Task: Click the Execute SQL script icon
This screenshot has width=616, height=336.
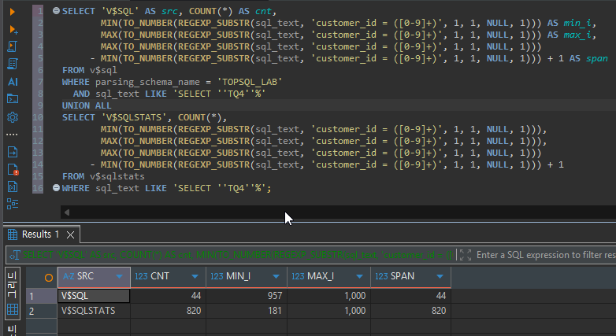Action: coord(12,46)
